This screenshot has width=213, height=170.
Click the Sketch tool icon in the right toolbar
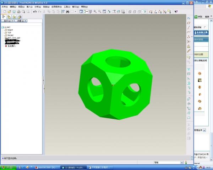189,18
